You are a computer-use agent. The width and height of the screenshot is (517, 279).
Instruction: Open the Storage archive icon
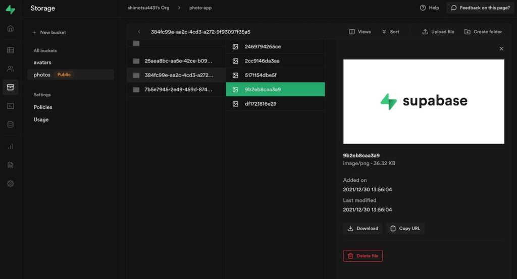(10, 87)
